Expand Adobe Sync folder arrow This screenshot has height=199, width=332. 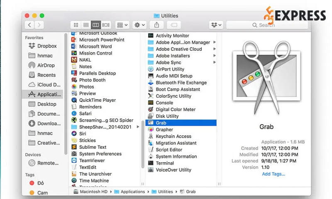pos(215,62)
